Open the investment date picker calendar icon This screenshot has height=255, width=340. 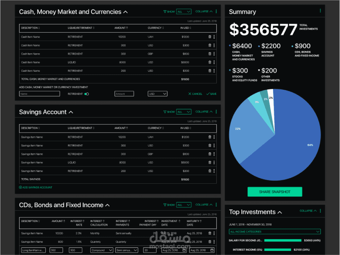[184, 250]
